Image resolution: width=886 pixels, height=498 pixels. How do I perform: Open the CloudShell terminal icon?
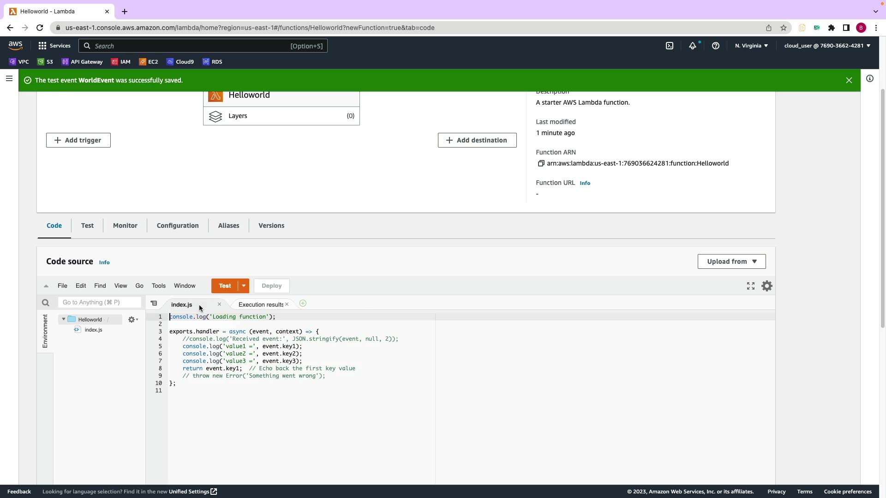(670, 46)
